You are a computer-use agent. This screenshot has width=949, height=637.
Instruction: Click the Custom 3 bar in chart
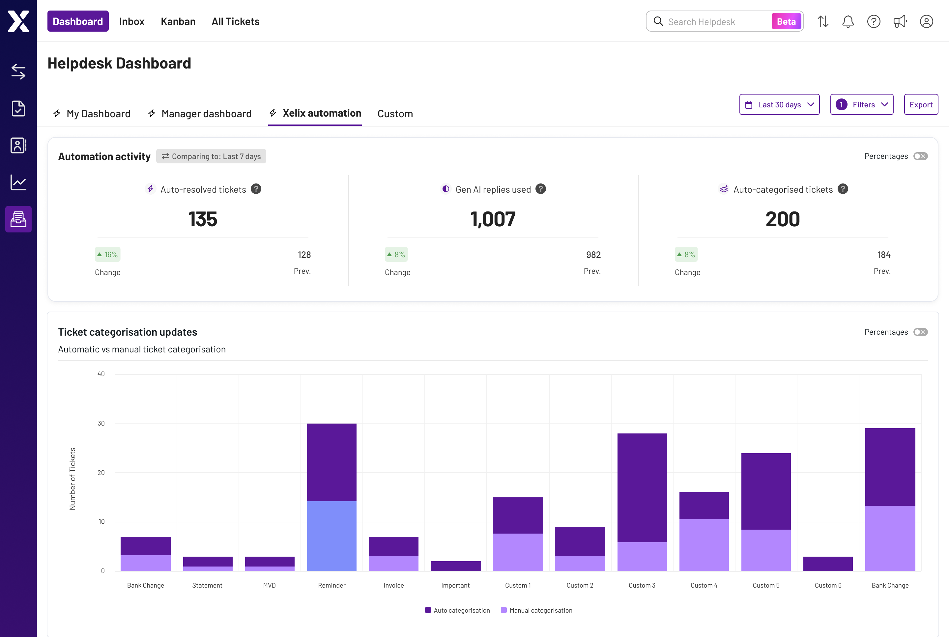(x=642, y=502)
